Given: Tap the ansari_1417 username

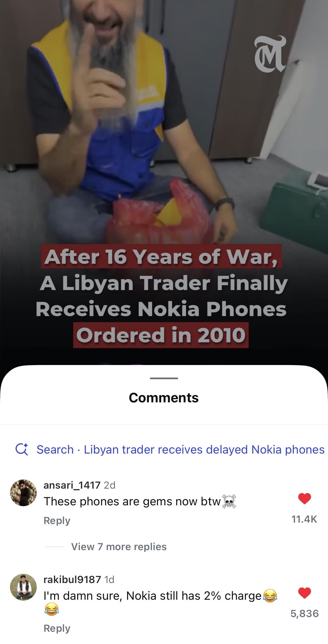Looking at the screenshot, I should [72, 485].
